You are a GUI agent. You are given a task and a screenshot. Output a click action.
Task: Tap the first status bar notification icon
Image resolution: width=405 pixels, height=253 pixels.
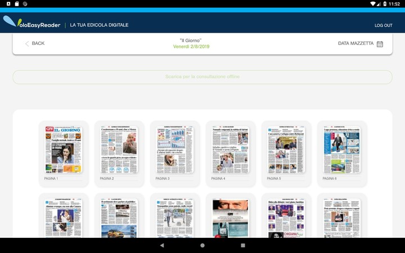[8, 4]
